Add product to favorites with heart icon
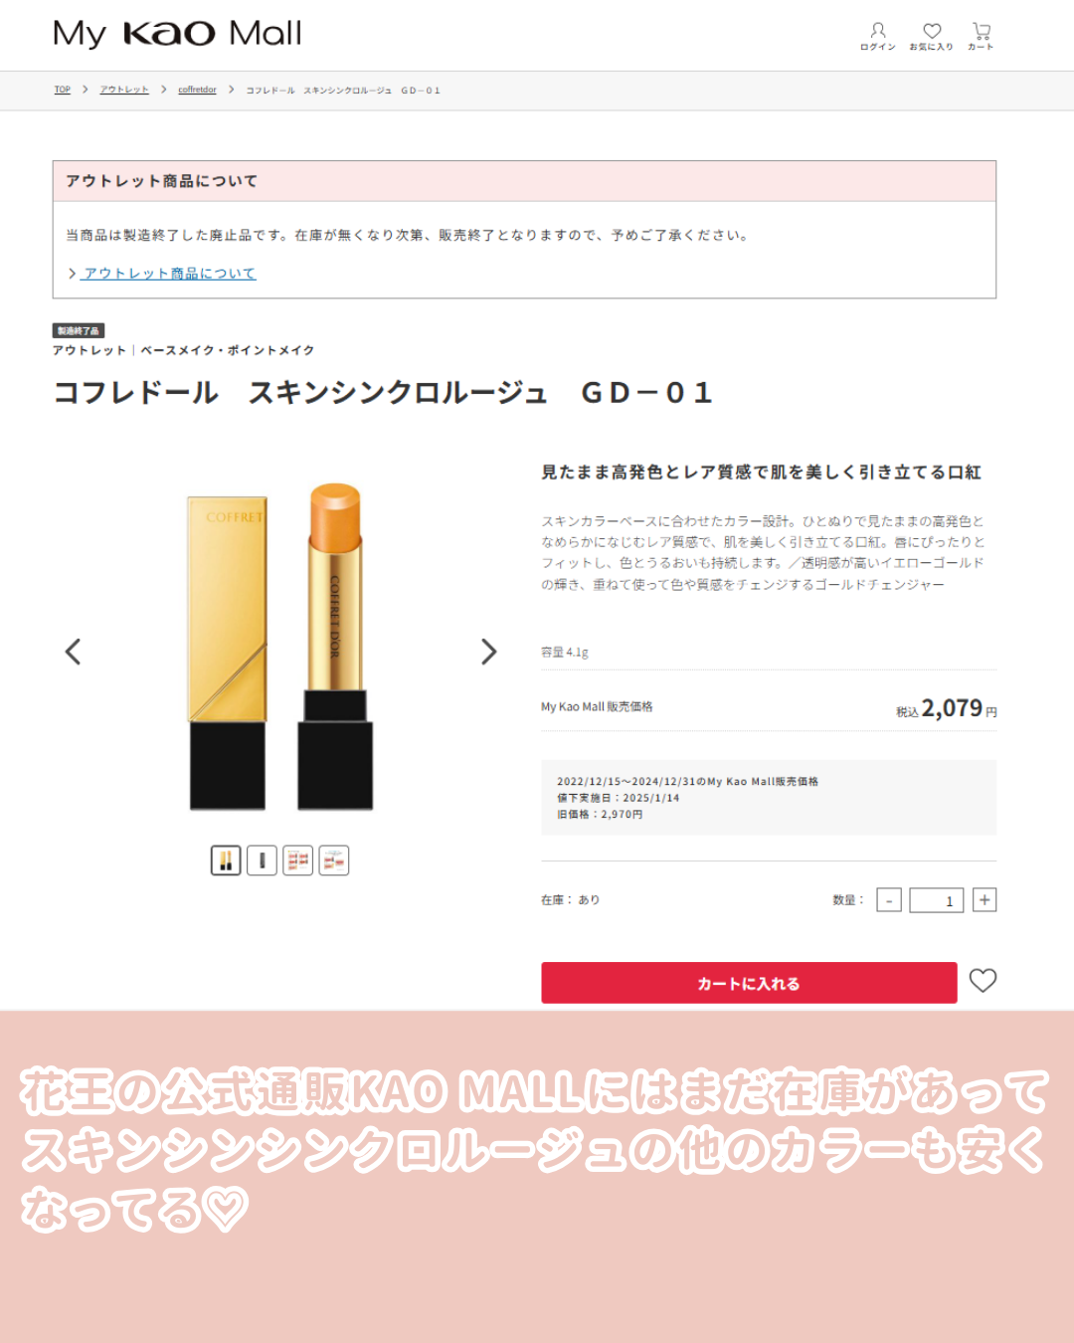This screenshot has height=1343, width=1074. [983, 981]
